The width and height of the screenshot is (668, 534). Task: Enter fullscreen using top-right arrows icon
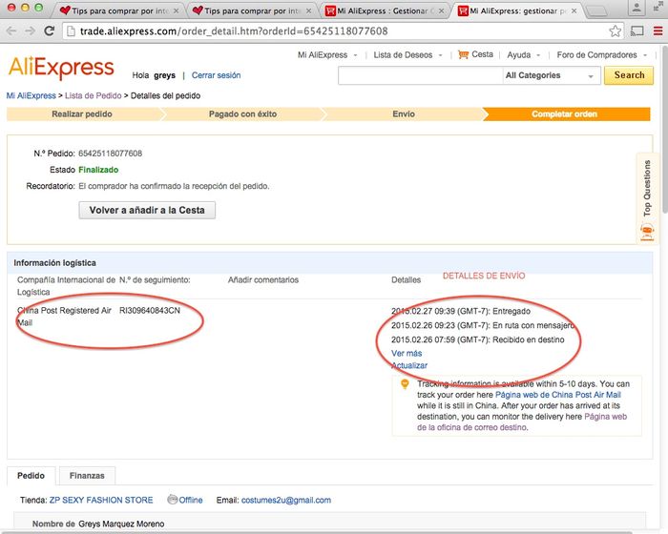pyautogui.click(x=658, y=8)
